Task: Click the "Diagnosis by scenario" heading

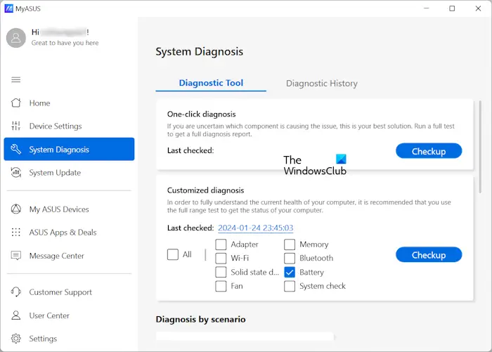Action: 200,320
